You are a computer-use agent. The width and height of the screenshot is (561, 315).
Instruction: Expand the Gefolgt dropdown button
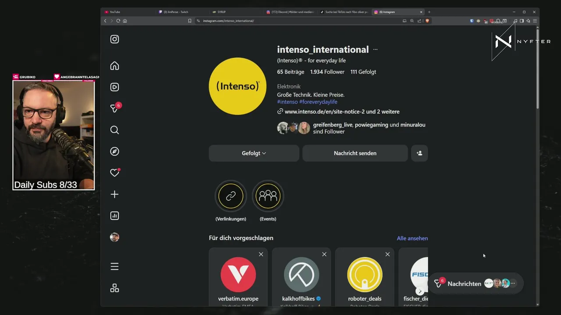pyautogui.click(x=254, y=153)
